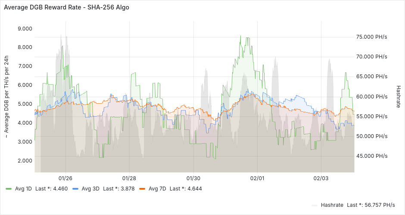
Task: Click the green Avg 1D legend color swatch
Action: pyautogui.click(x=9, y=189)
